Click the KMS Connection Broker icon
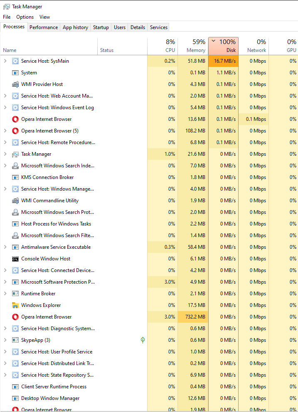This screenshot has width=298, height=412. tap(15, 177)
